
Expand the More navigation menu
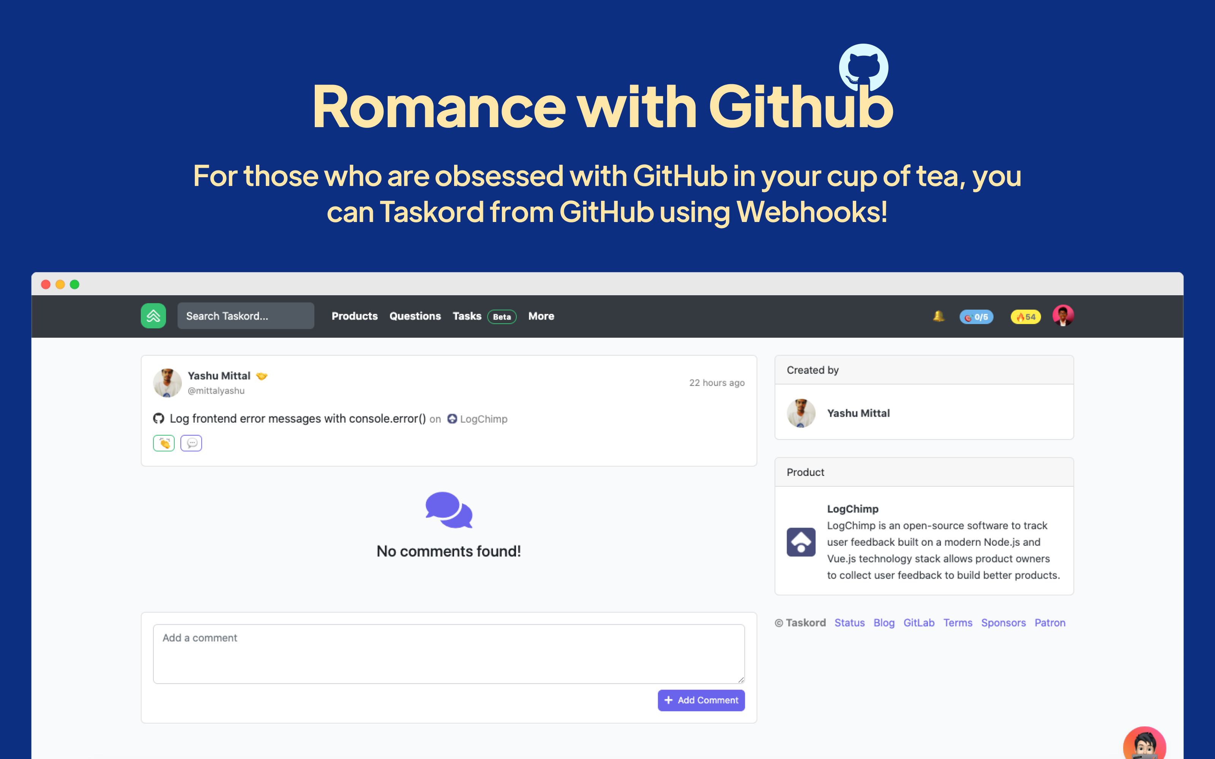[541, 316]
